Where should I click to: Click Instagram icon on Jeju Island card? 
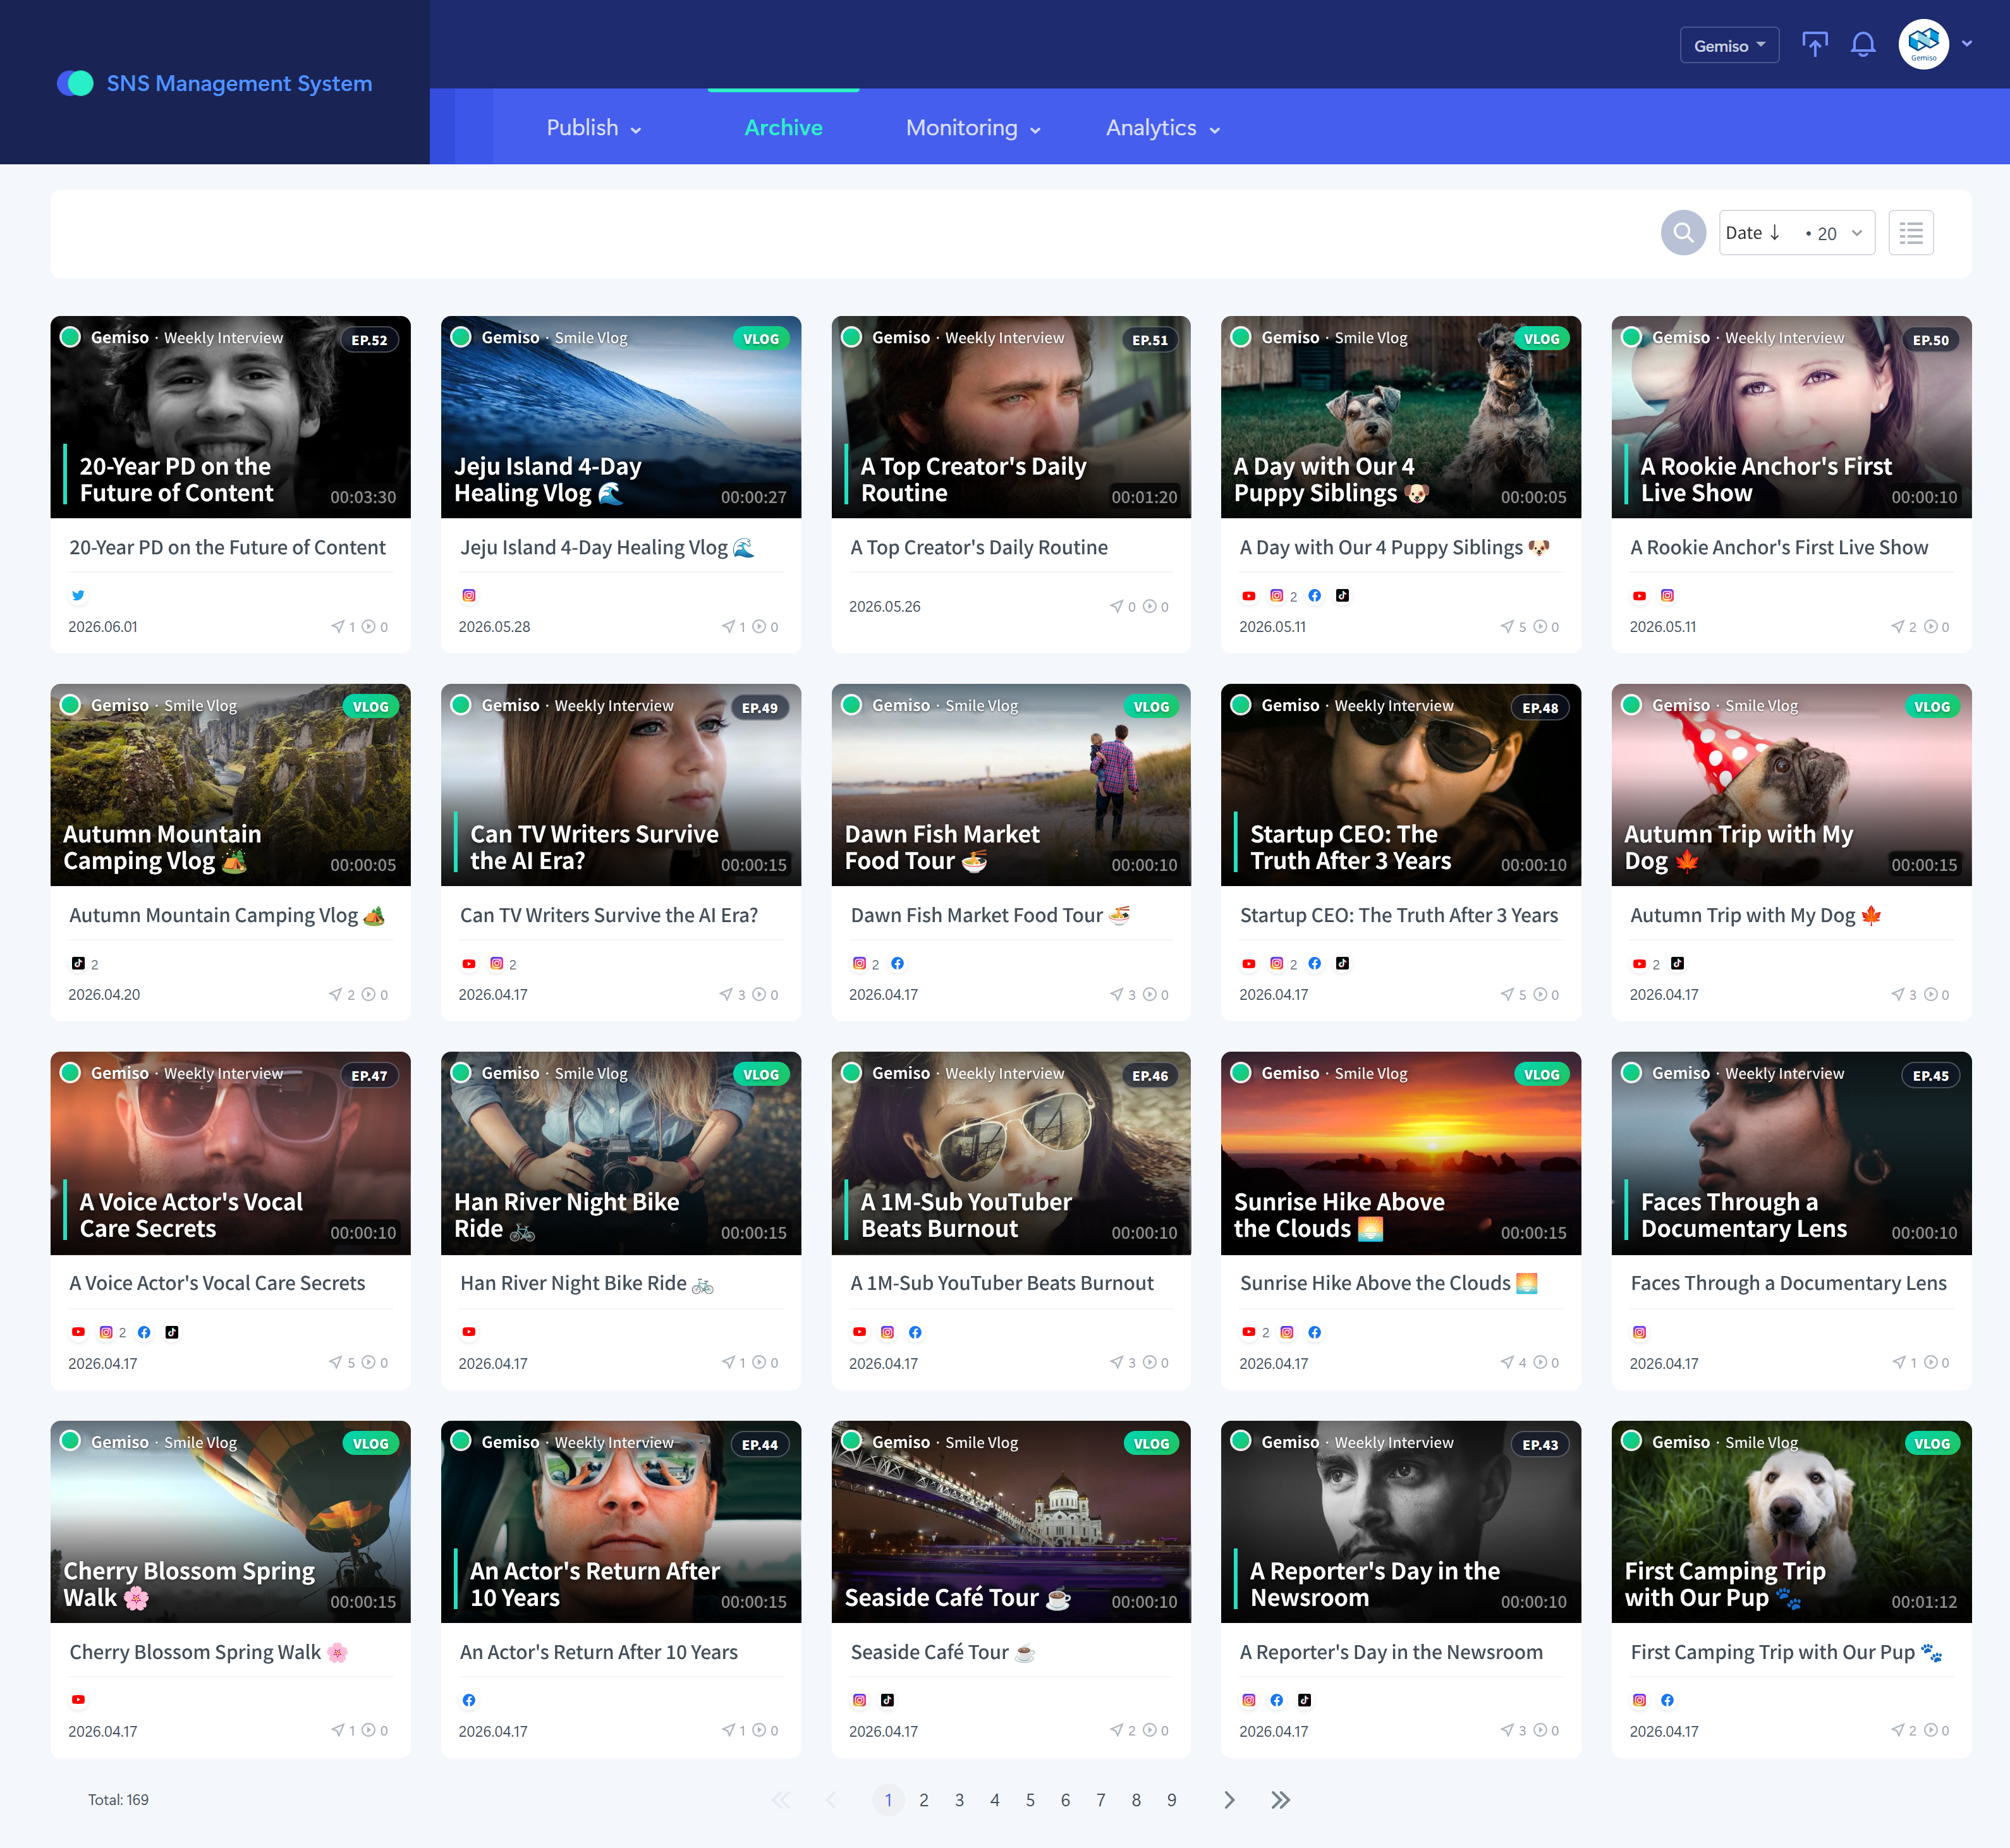pyautogui.click(x=468, y=596)
